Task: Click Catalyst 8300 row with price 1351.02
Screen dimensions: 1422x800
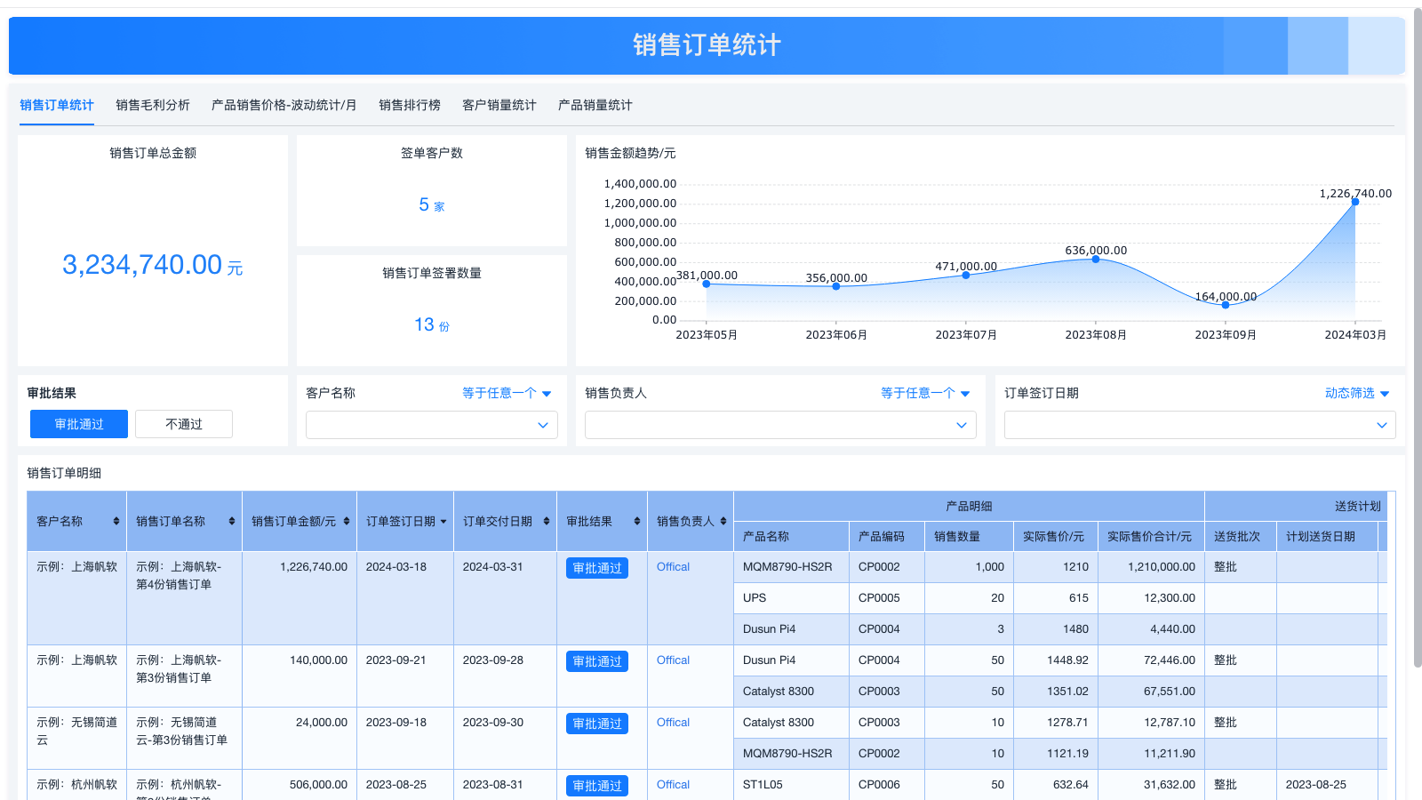Action: coord(791,692)
